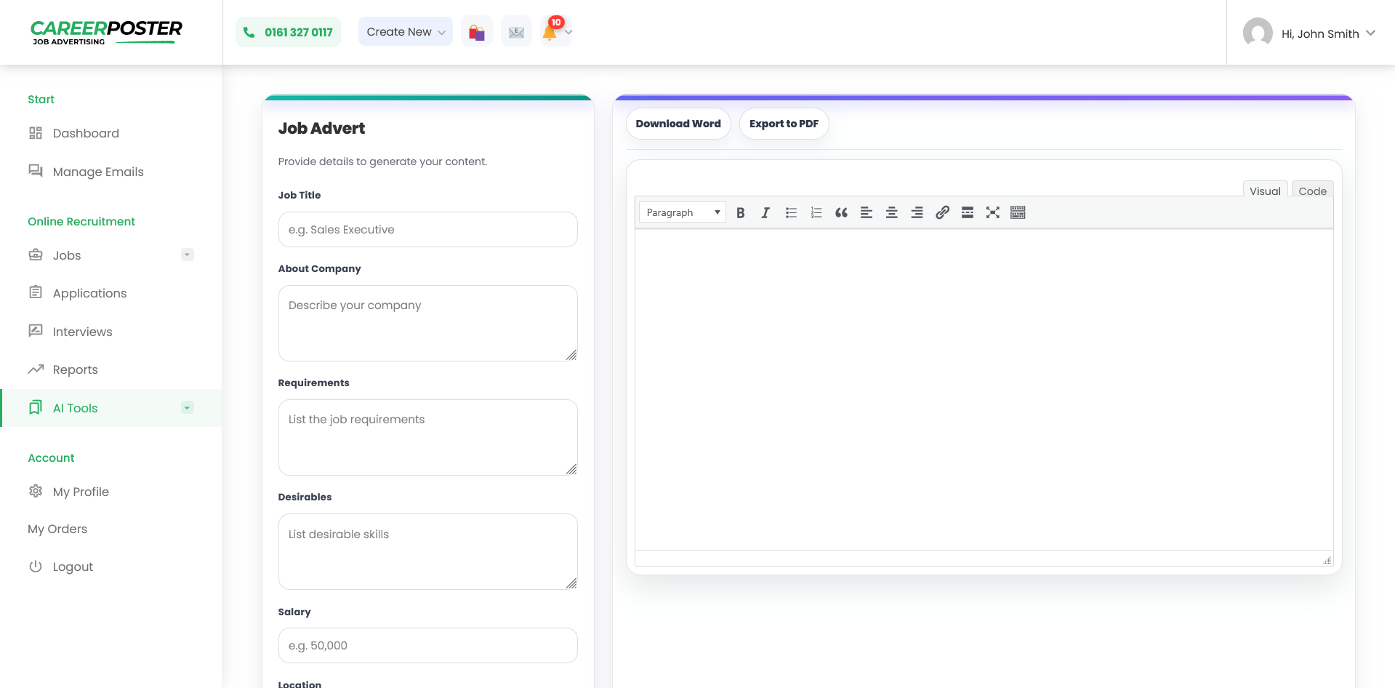1395x688 pixels.
Task: Open the shopping bag icon in header
Action: [x=477, y=32]
